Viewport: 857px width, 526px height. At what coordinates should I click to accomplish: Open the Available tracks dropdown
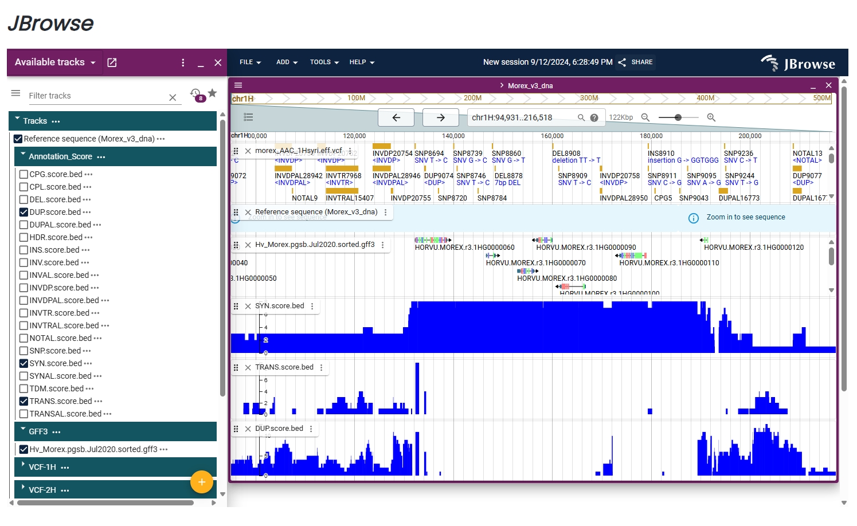(55, 62)
